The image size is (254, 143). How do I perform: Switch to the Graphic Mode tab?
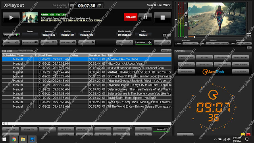point(25,51)
